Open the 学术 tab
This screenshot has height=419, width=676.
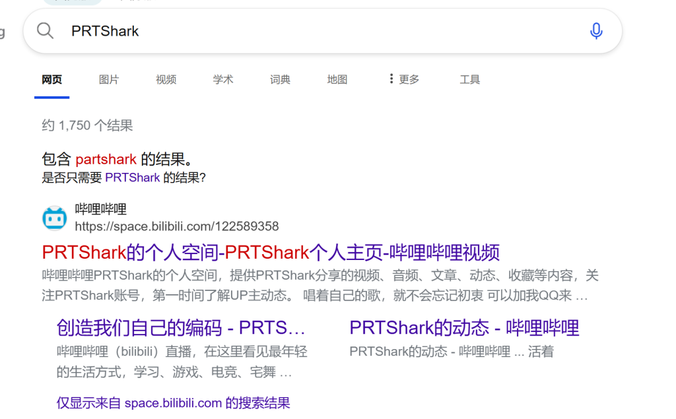[x=223, y=79]
